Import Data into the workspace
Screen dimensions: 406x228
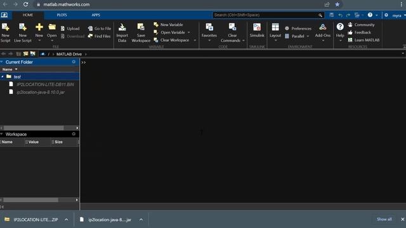point(122,33)
